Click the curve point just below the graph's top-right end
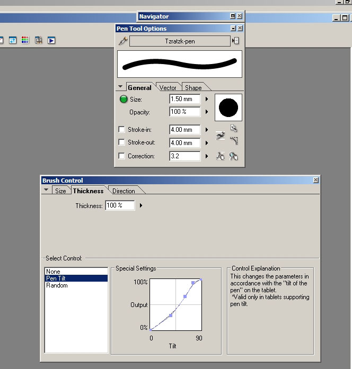This screenshot has height=369, width=352. click(x=193, y=283)
